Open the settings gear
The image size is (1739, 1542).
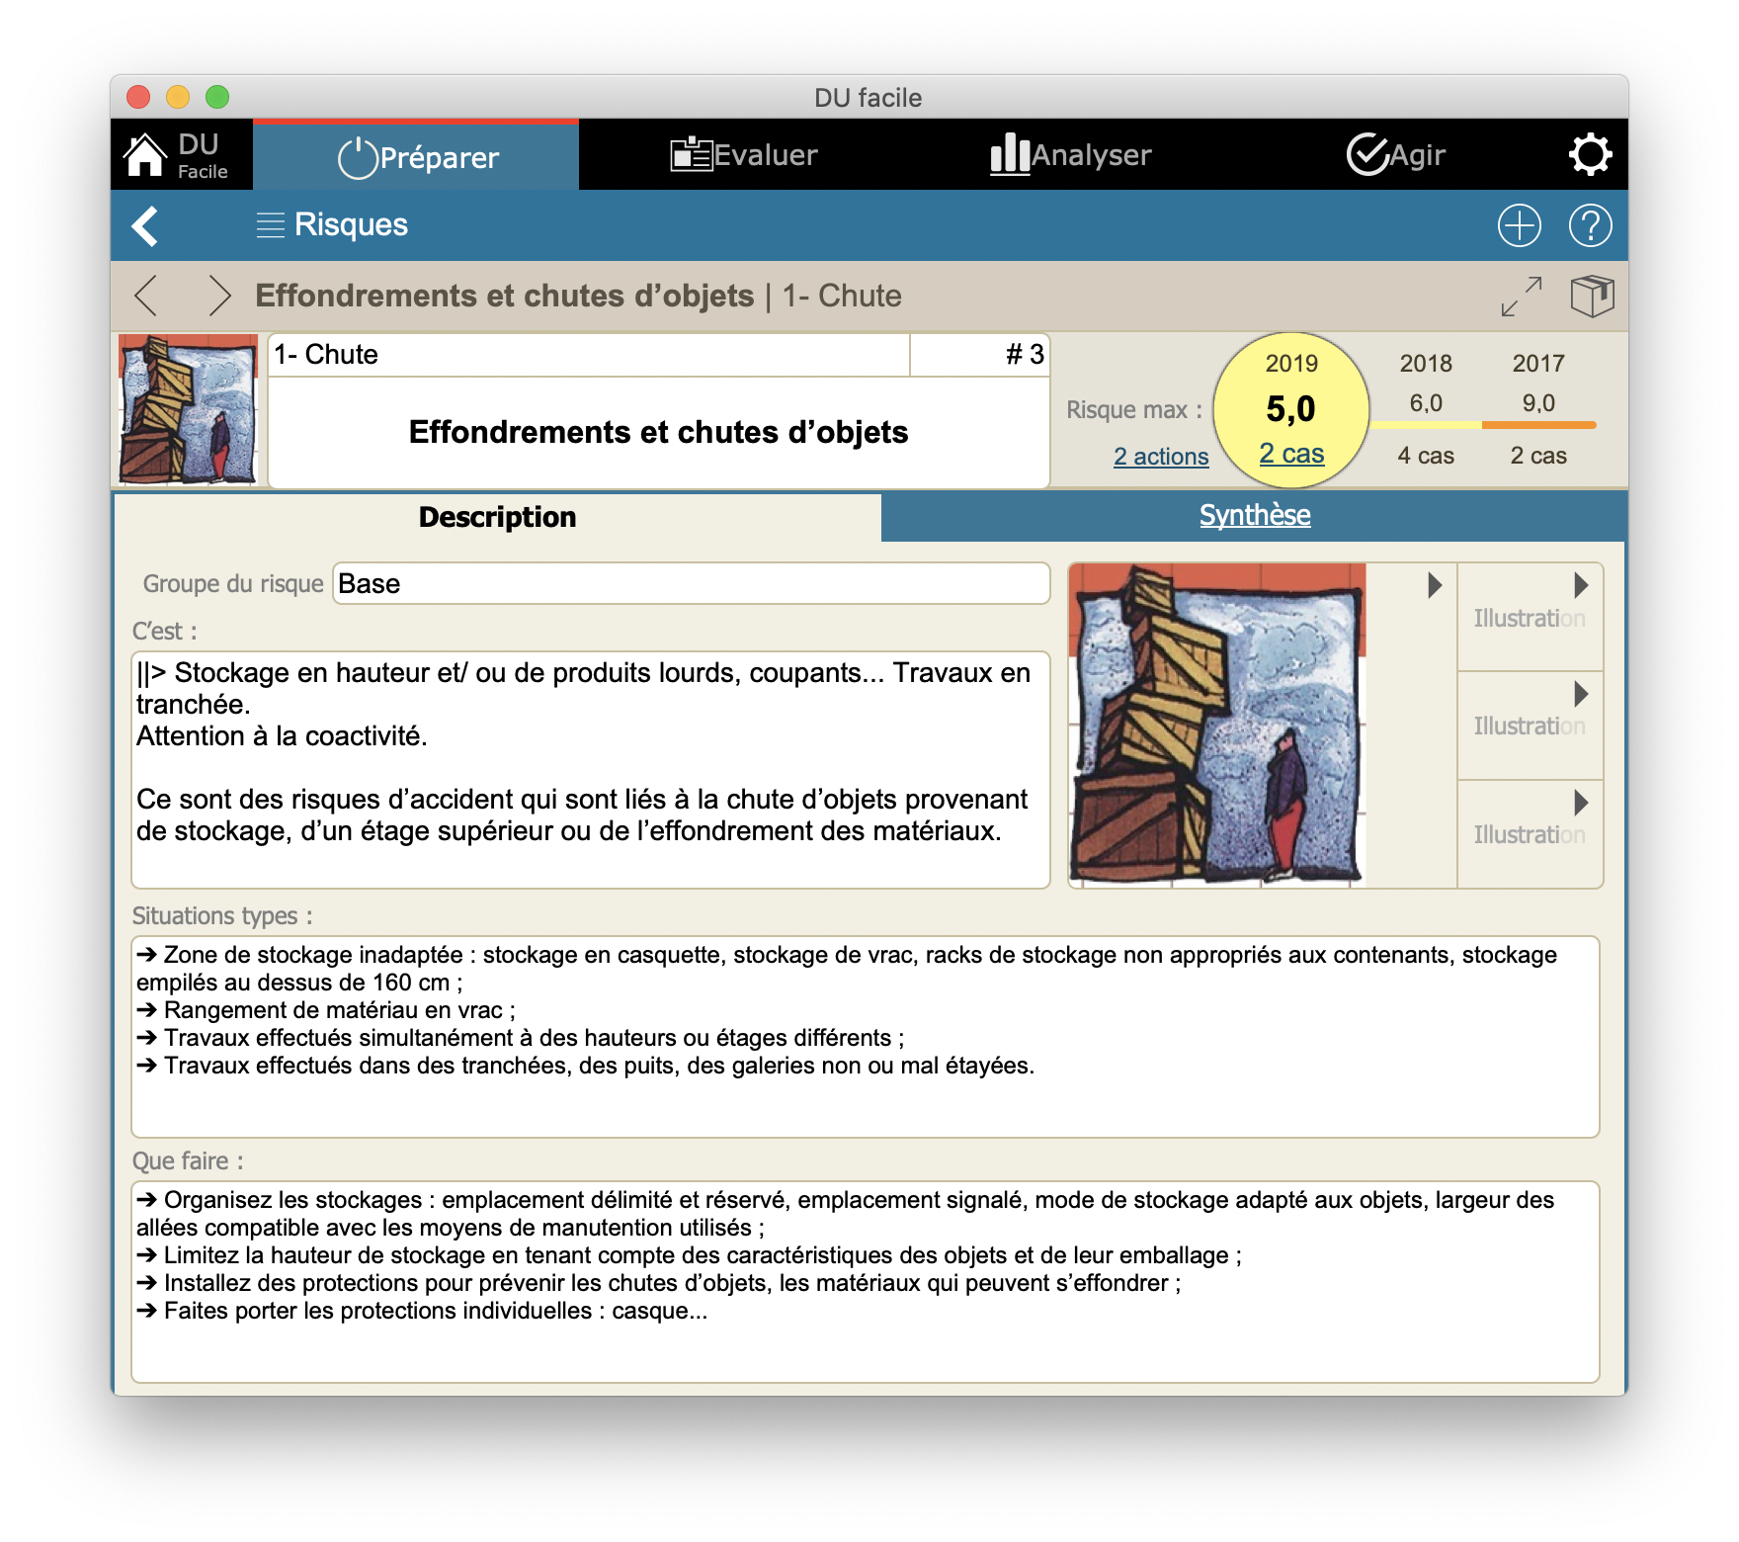point(1590,155)
